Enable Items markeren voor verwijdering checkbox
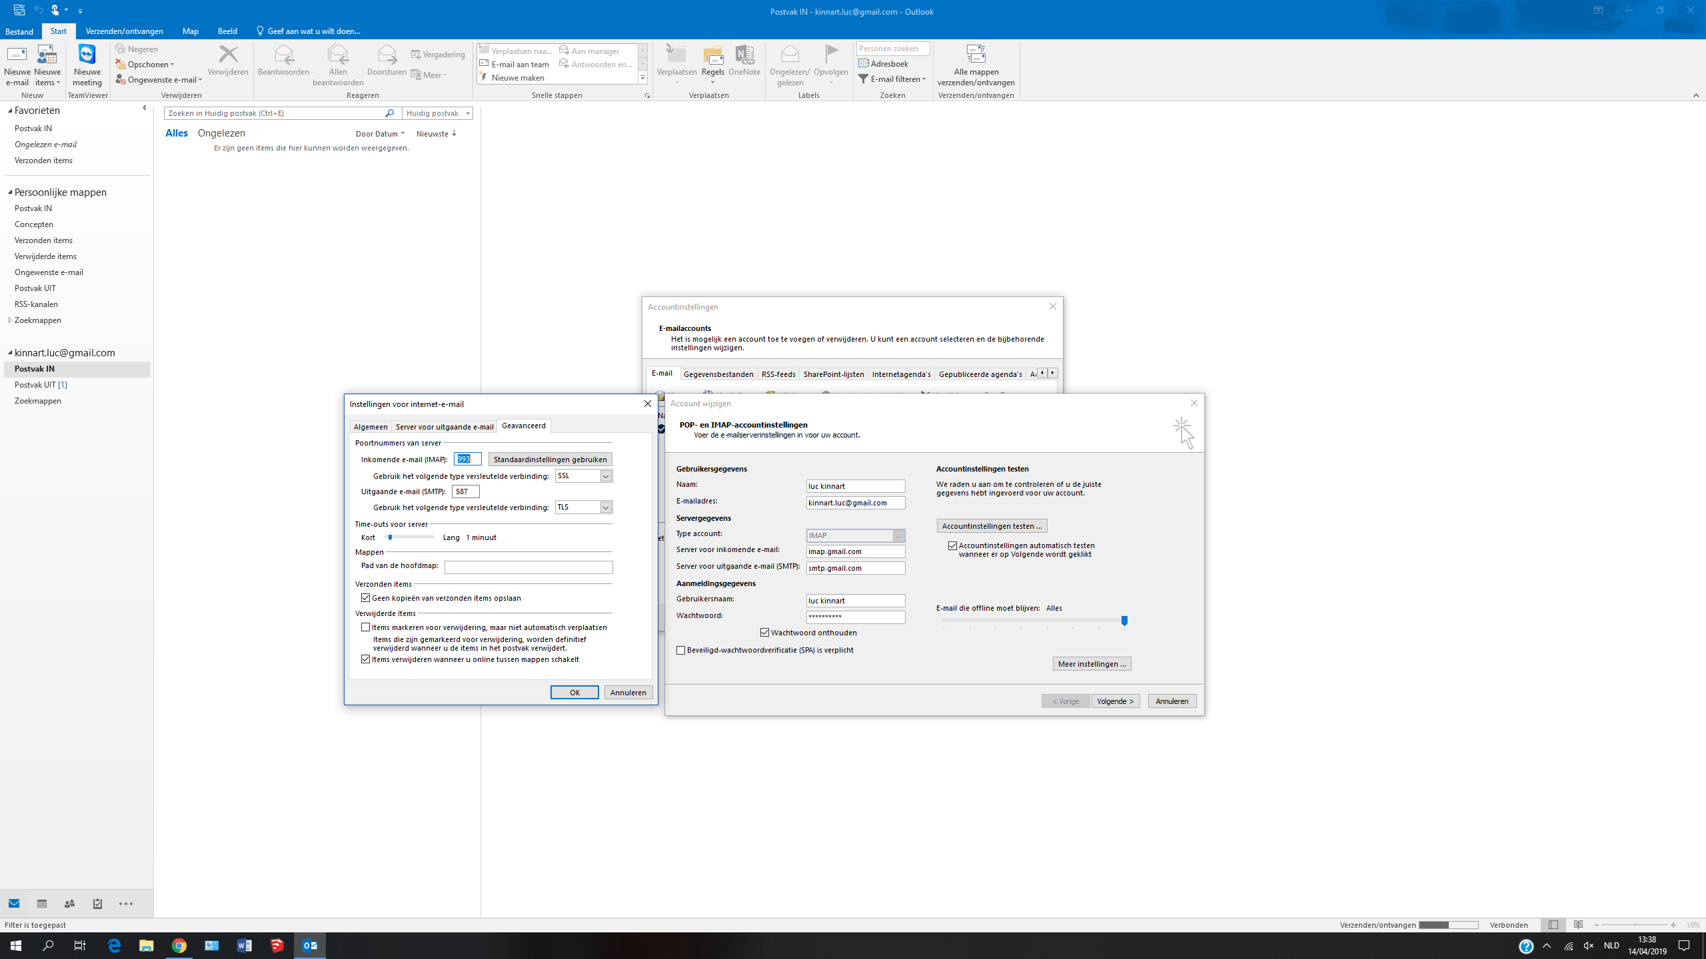The width and height of the screenshot is (1706, 959). point(365,627)
